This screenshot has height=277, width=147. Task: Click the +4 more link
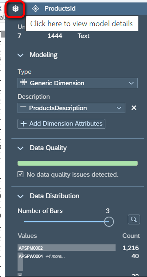click(x=55, y=256)
